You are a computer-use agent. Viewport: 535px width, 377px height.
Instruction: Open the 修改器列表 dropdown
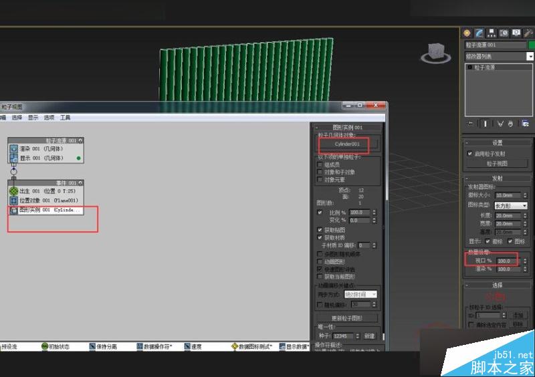499,56
